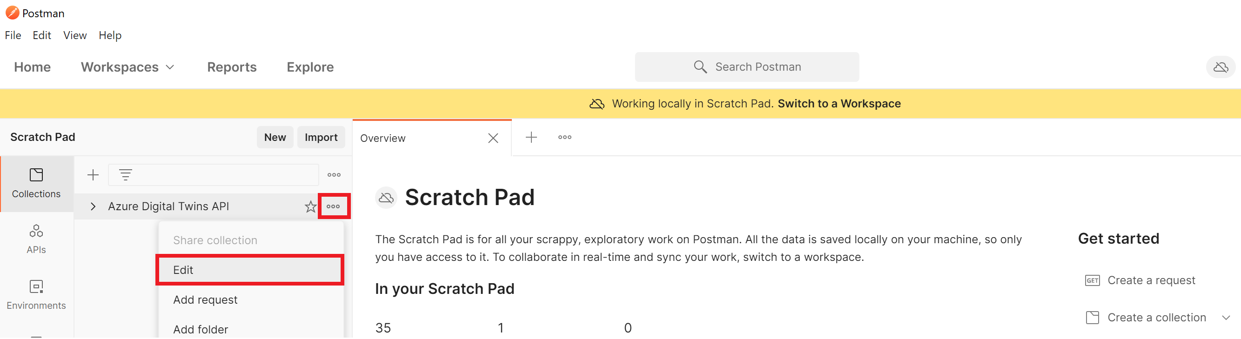Click the 'Get started' heading
The height and width of the screenshot is (339, 1241).
(x=1118, y=239)
